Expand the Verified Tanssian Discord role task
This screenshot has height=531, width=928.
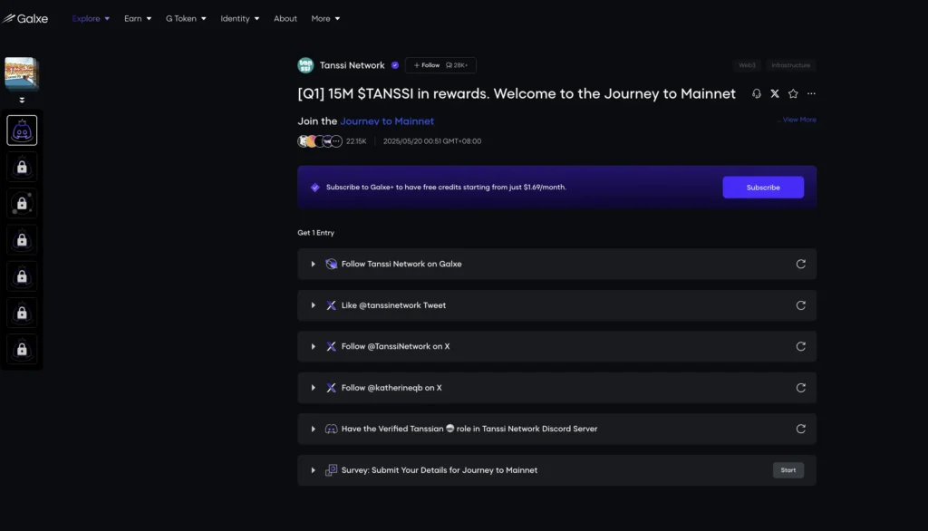pos(313,429)
